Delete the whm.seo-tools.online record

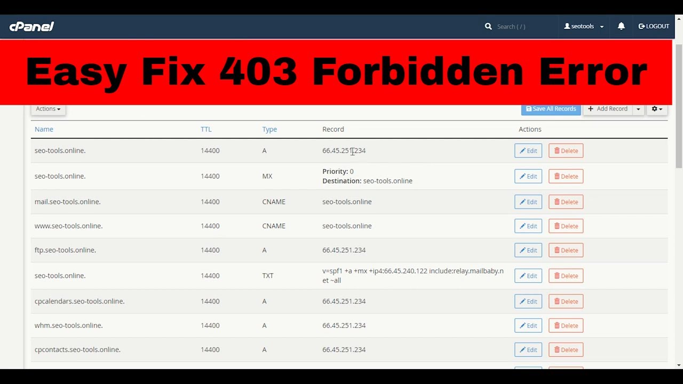(566, 325)
